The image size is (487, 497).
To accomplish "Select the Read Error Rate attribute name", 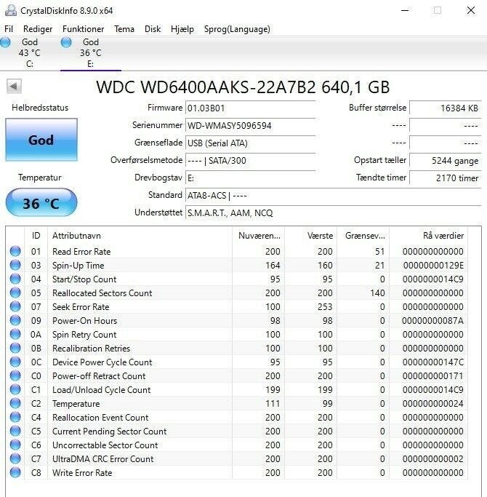I will [x=81, y=252].
